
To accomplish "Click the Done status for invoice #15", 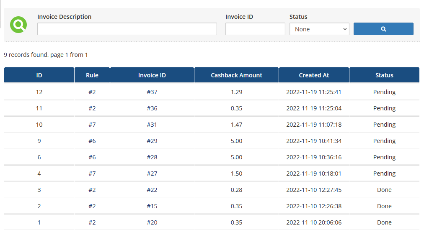I will (384, 206).
